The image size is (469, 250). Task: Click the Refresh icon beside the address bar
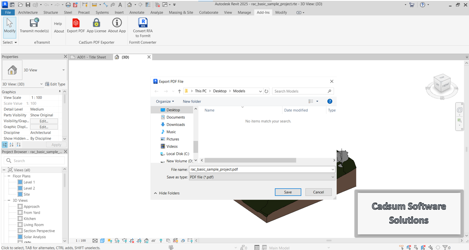click(266, 91)
